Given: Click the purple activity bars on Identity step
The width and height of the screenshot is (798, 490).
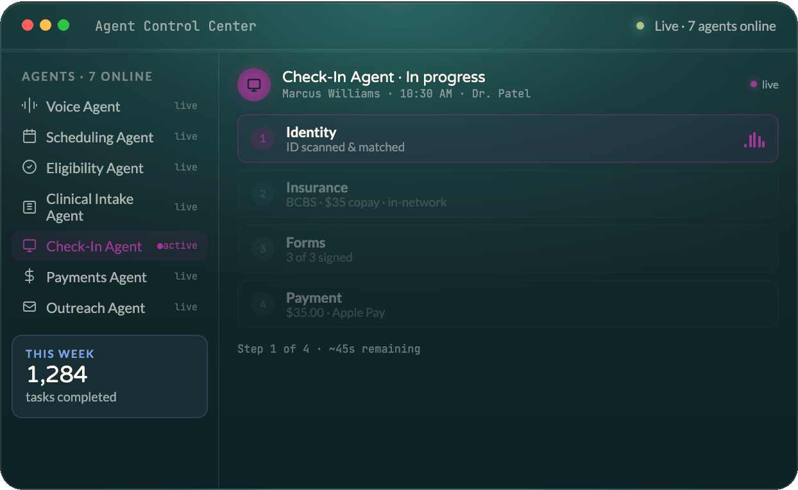Looking at the screenshot, I should [754, 140].
